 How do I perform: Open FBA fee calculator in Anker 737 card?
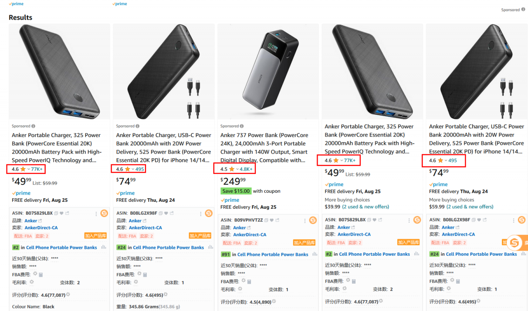pos(250,281)
